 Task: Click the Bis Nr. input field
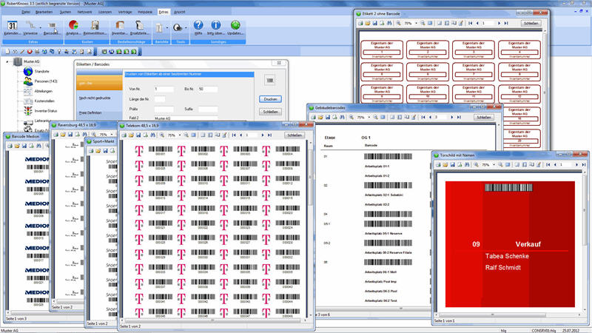tap(208, 89)
